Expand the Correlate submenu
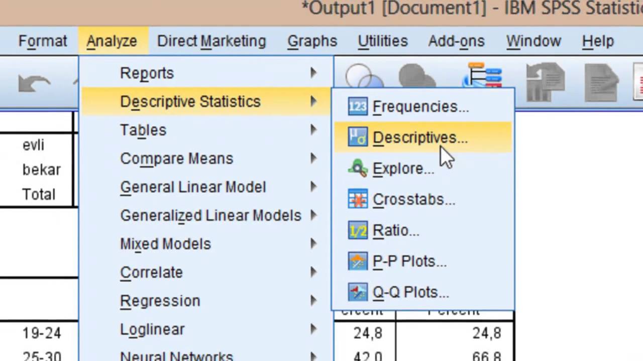 (x=206, y=273)
